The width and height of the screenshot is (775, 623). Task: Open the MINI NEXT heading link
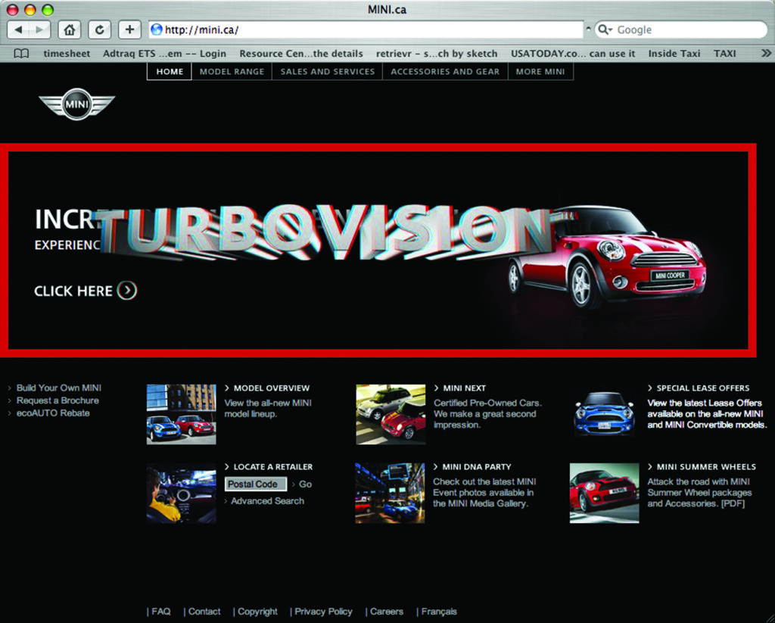click(464, 388)
